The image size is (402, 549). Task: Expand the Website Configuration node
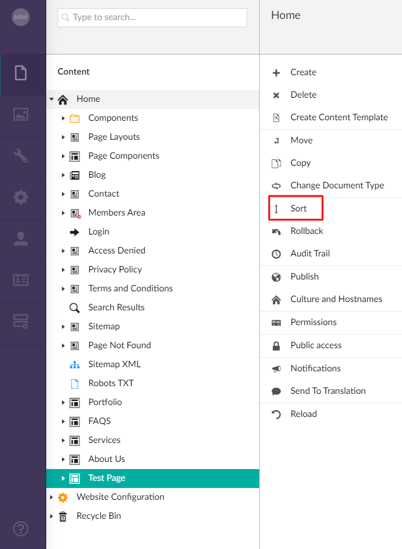[52, 497]
